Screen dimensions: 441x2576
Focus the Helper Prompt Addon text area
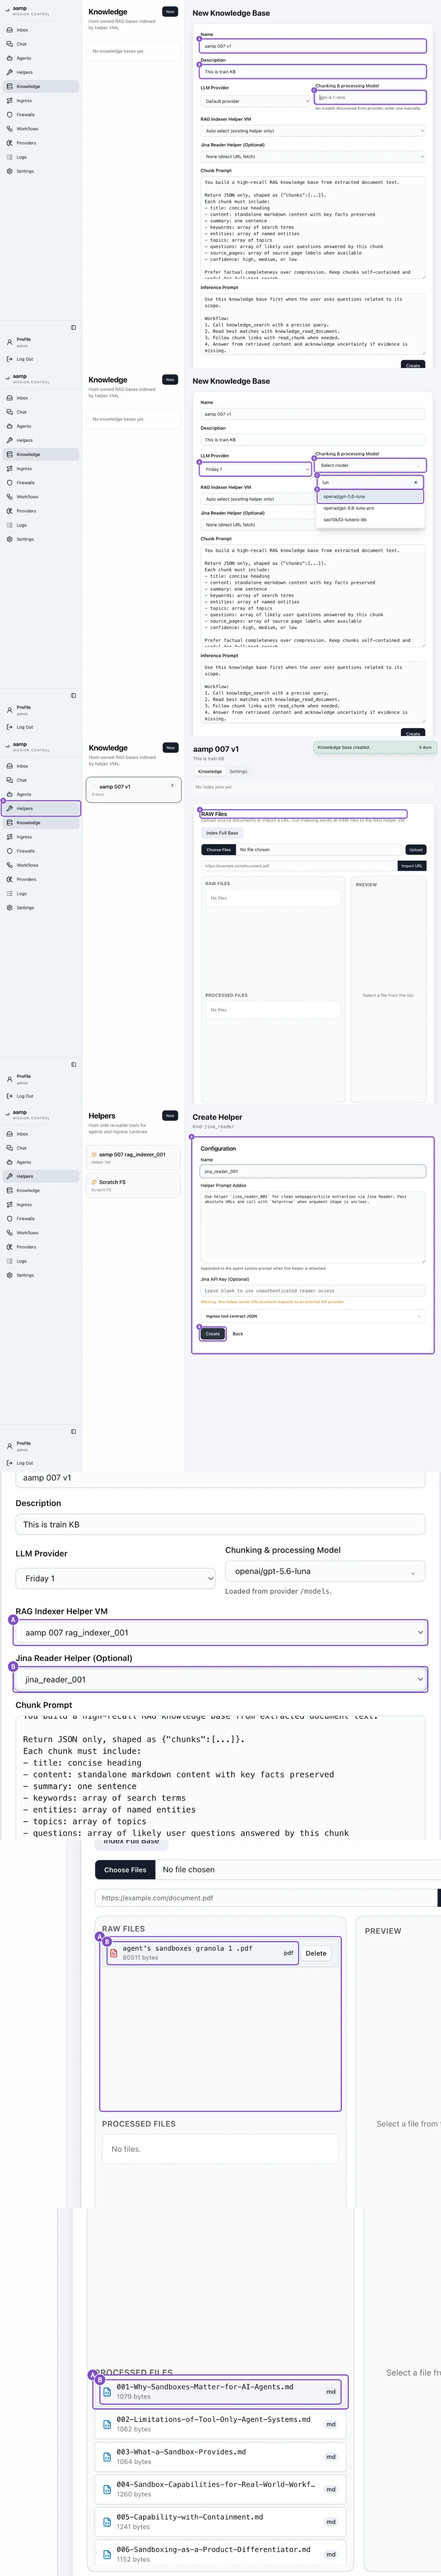pyautogui.click(x=313, y=1226)
